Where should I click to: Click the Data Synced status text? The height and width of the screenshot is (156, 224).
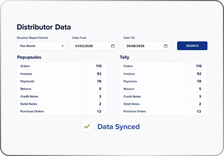[x=118, y=127]
